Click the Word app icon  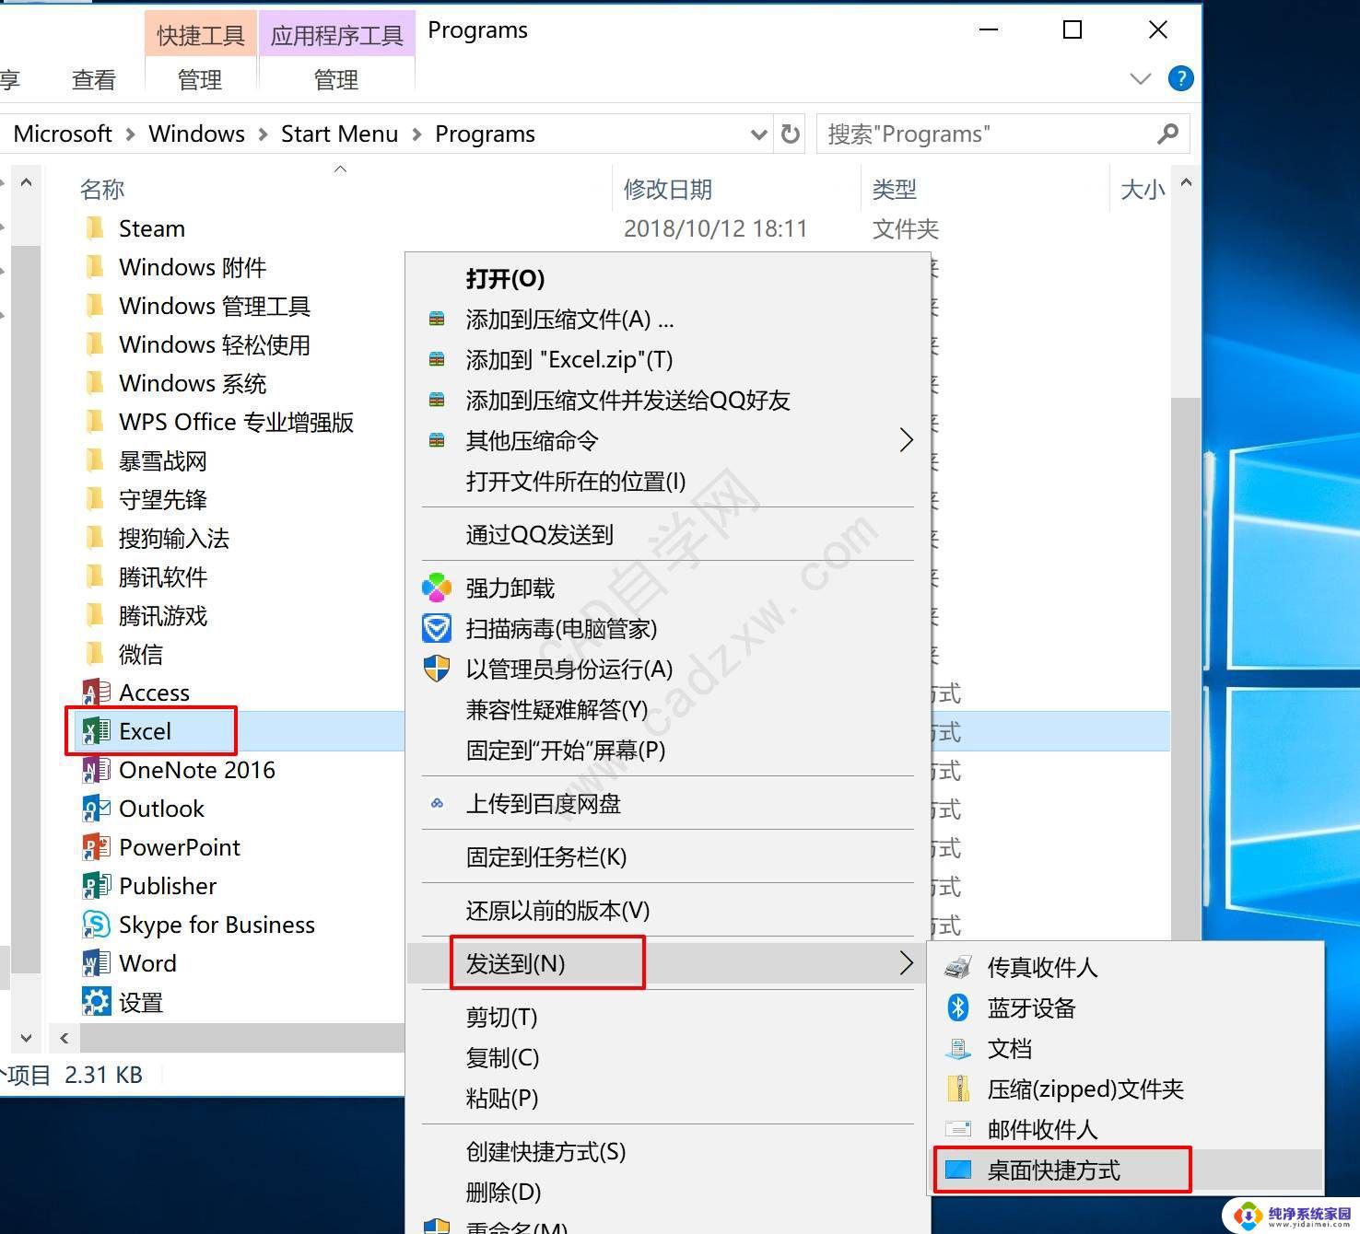[96, 963]
